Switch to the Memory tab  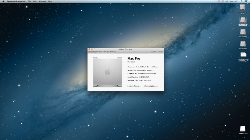coord(113,52)
